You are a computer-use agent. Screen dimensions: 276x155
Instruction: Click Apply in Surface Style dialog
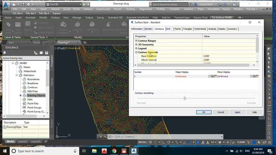pos(238,112)
